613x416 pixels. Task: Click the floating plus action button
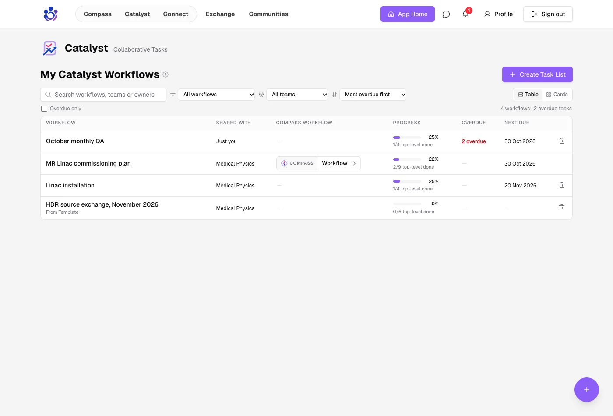pos(587,390)
